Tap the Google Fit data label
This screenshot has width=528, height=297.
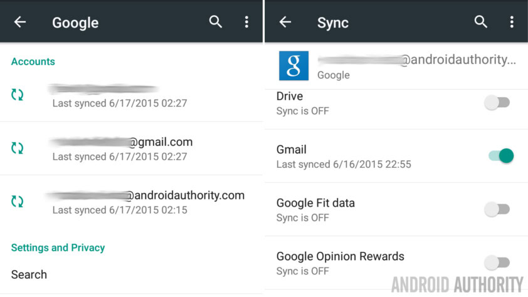pos(315,203)
